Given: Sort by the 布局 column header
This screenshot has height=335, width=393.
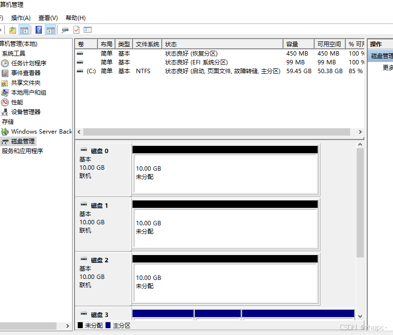Looking at the screenshot, I should coord(107,44).
